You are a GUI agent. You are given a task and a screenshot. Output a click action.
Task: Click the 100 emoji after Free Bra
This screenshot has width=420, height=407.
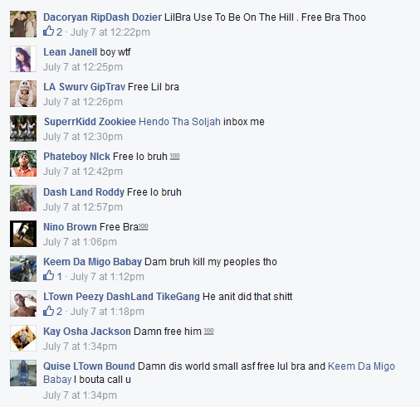[x=143, y=226]
